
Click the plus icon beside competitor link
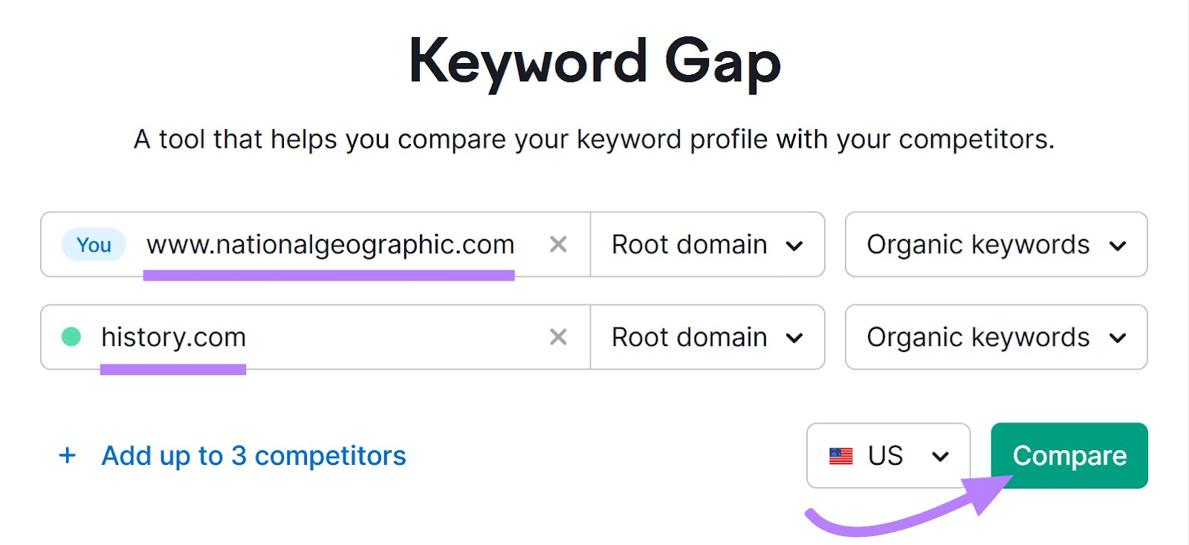67,456
